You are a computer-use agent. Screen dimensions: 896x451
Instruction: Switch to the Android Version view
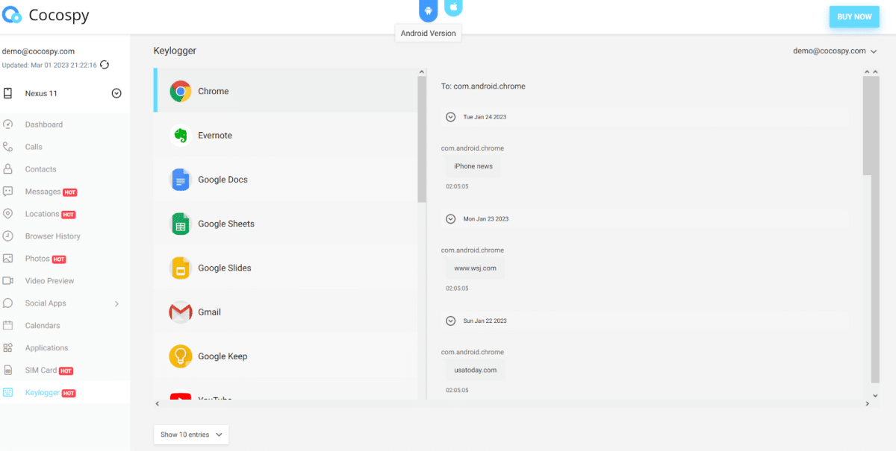[x=428, y=10]
